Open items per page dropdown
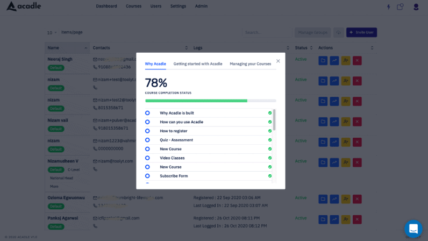 pos(52,32)
